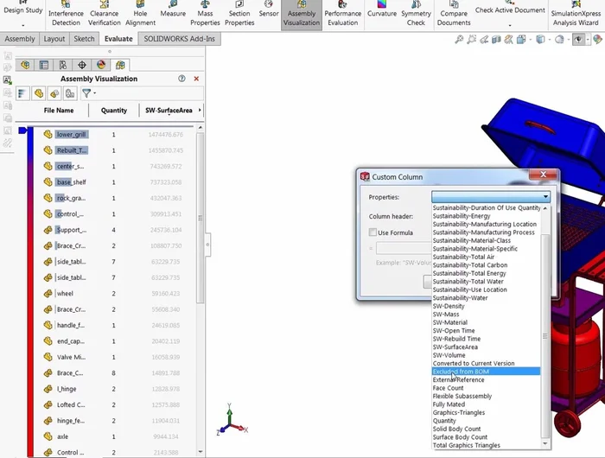605x458 pixels.
Task: Choose Face Count in the dropdown list
Action: click(x=448, y=388)
